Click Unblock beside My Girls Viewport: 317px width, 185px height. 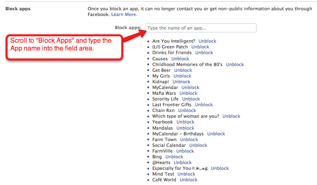tap(182, 76)
